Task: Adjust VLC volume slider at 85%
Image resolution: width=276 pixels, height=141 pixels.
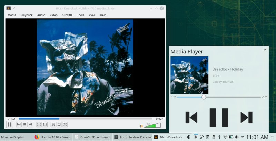Action: point(152,125)
